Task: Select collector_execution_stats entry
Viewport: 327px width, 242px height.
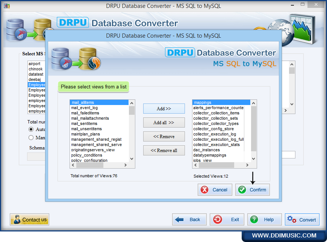Action: [218, 145]
